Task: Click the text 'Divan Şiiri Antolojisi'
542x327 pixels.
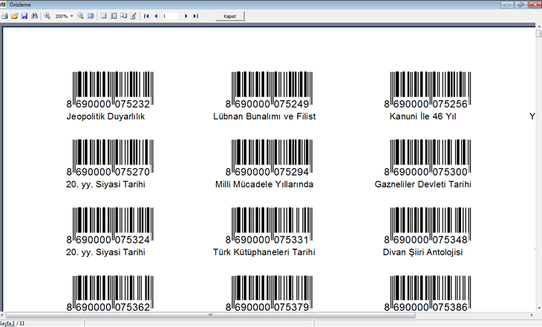Action: point(422,252)
